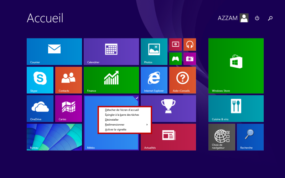Launch the Music headphones small tile
This screenshot has width=285, height=178.
click(190, 44)
